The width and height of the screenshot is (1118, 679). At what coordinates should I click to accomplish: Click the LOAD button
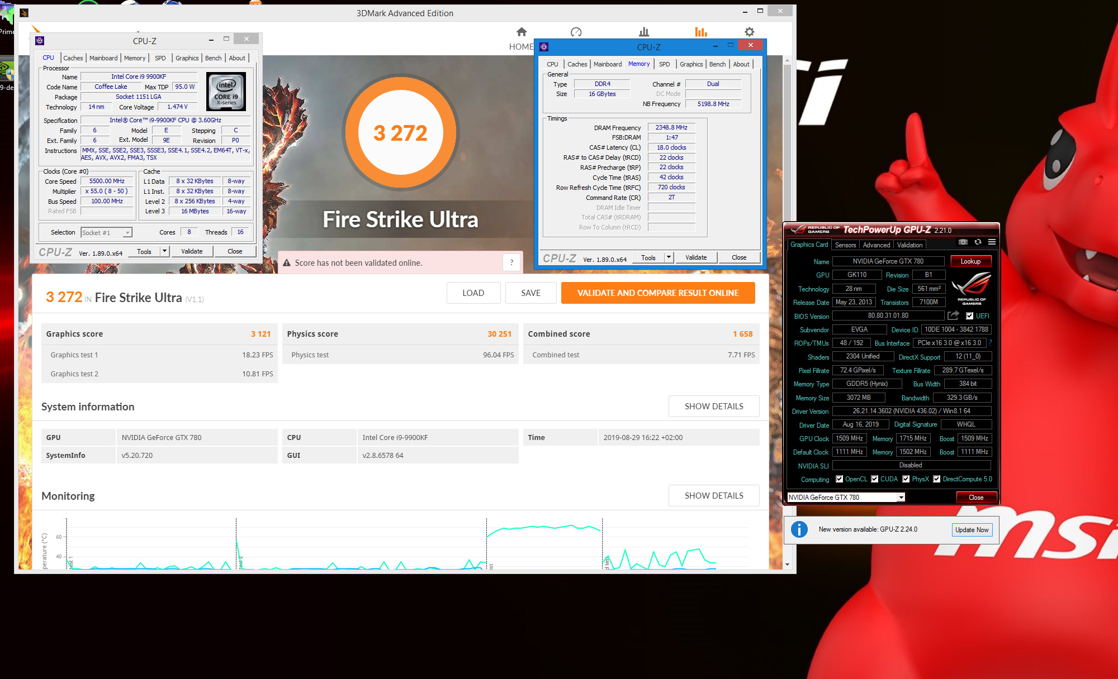tap(473, 293)
